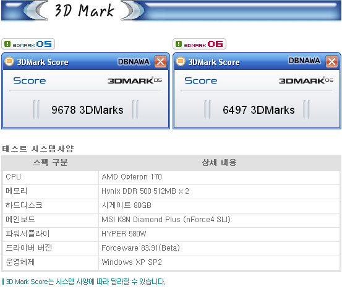Click the right crescent in the 3D Mark banner
Image resolution: width=342 pixels, height=289 pixels.
click(x=132, y=11)
